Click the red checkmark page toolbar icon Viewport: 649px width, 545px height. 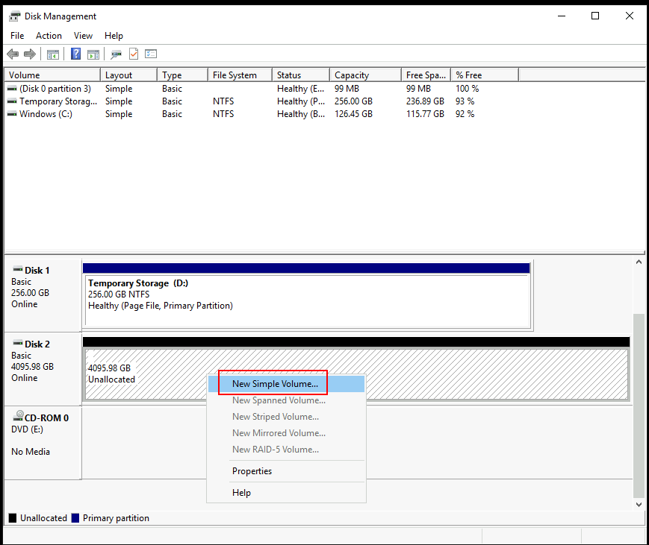point(134,54)
